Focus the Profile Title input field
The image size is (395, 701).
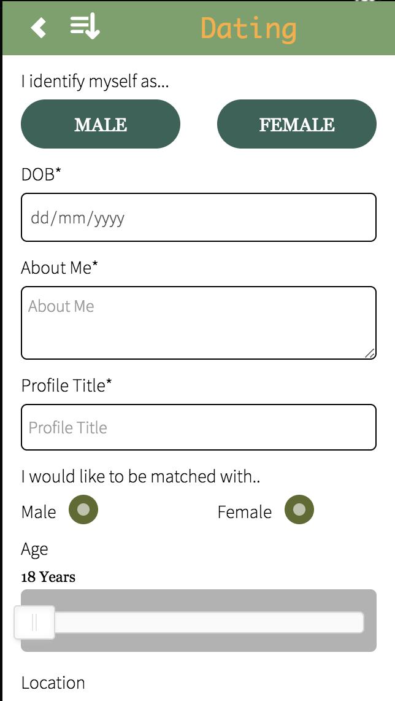click(199, 427)
